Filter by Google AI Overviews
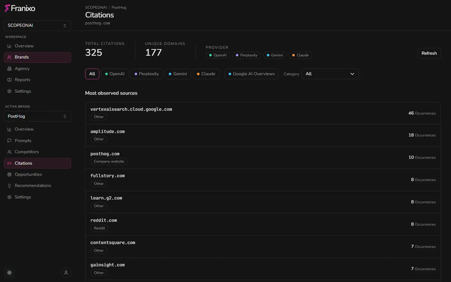The image size is (451, 282). coord(252,74)
